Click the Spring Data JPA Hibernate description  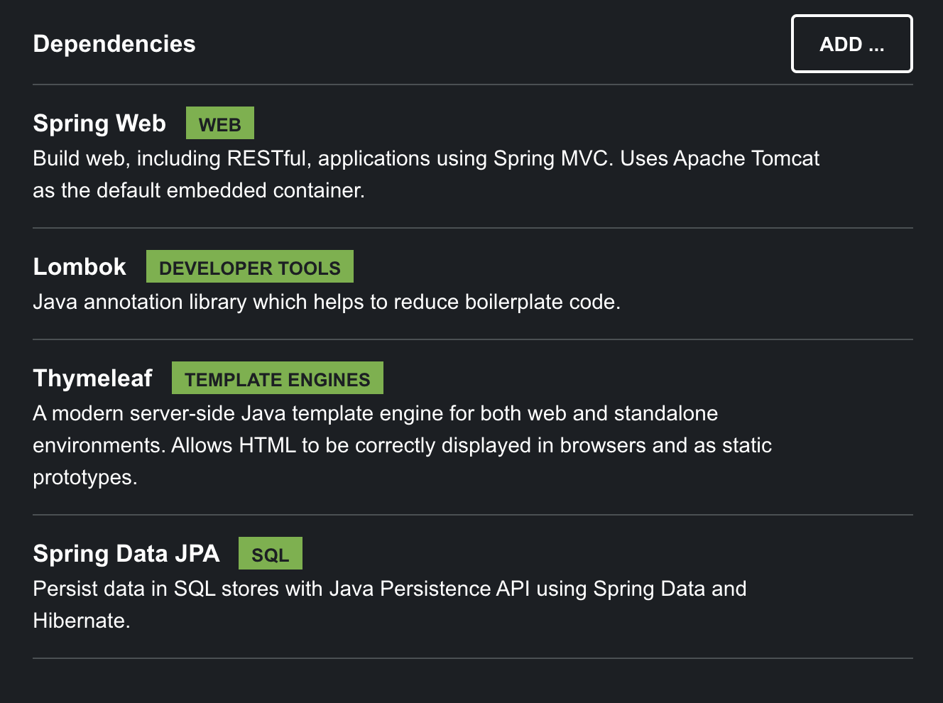coord(390,605)
